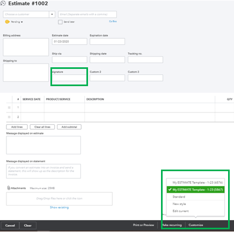Click the Add subtotal button

[69, 127]
